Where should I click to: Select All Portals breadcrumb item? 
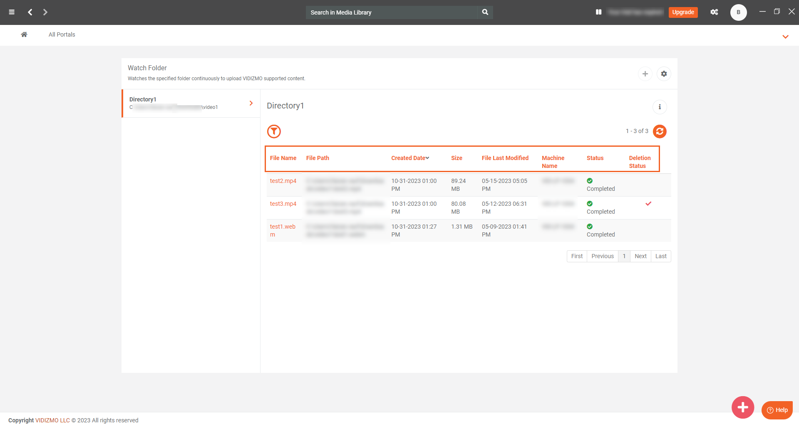tap(62, 35)
